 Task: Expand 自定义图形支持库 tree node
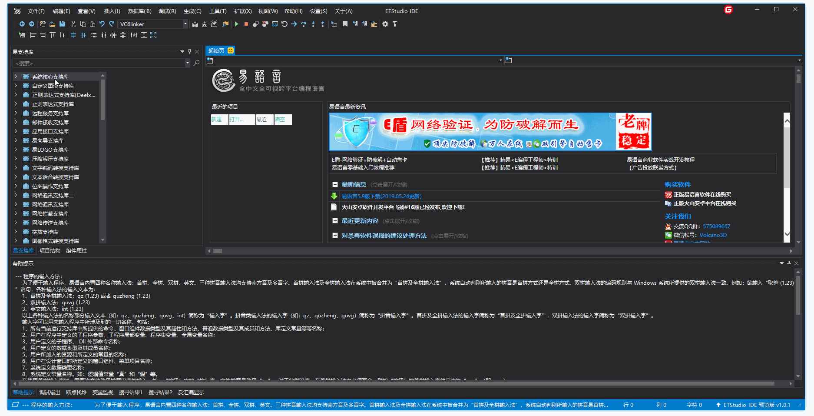coord(16,86)
